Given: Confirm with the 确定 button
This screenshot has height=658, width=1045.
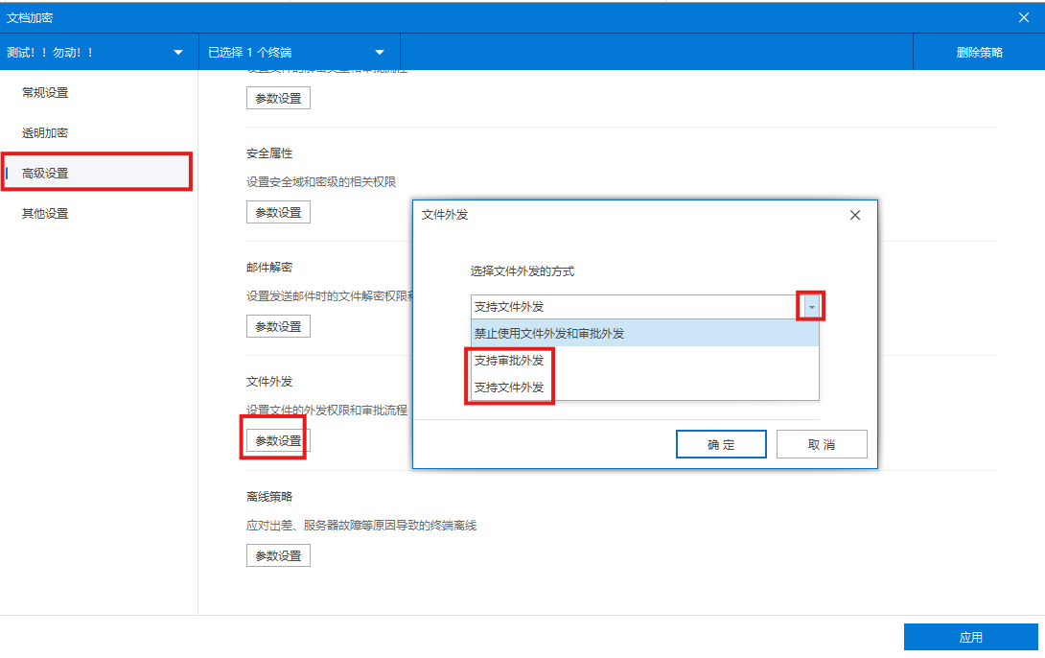Looking at the screenshot, I should 721,443.
